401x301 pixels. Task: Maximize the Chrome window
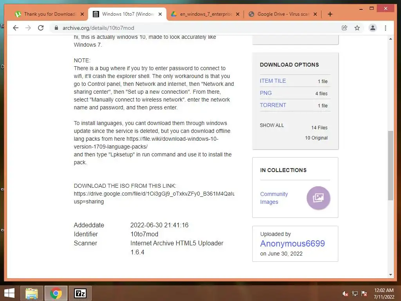pyautogui.click(x=372, y=9)
